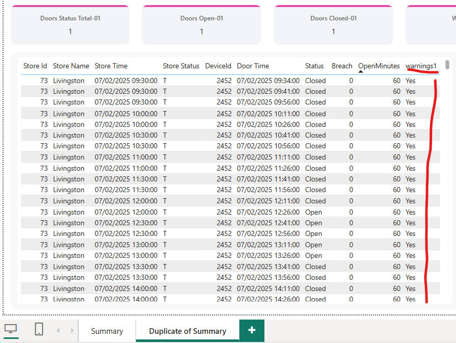Open the Summary page tab
The image size is (456, 343).
click(x=107, y=331)
